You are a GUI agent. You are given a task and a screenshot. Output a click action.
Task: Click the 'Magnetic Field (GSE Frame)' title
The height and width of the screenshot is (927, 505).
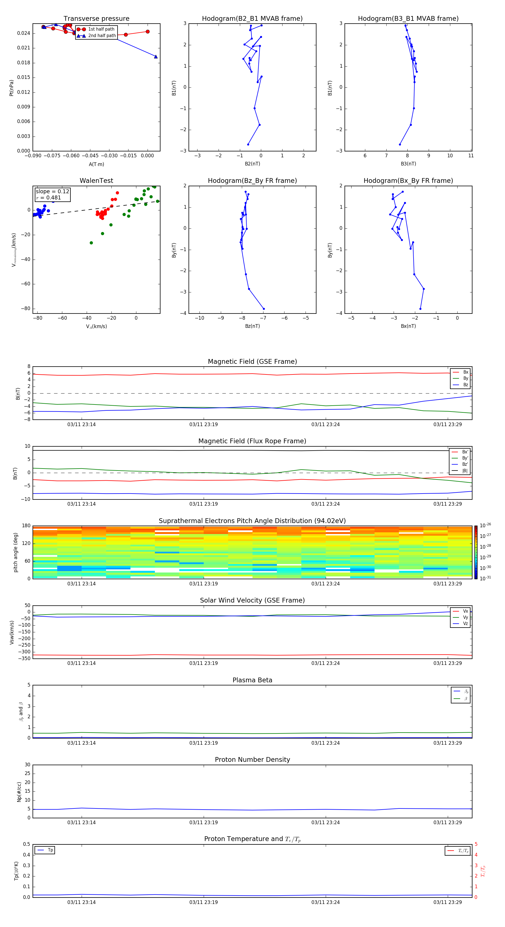click(252, 362)
